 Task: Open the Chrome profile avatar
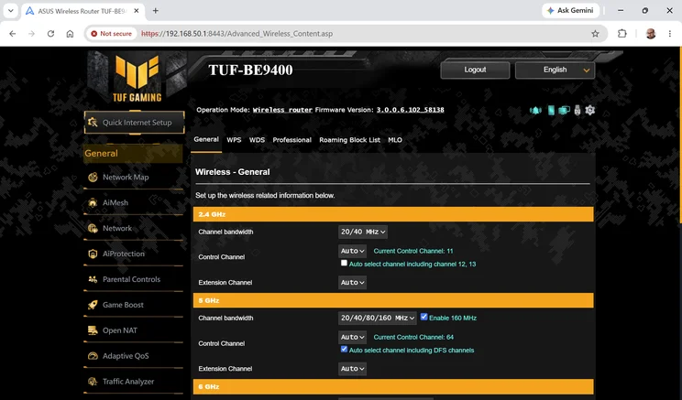click(651, 34)
